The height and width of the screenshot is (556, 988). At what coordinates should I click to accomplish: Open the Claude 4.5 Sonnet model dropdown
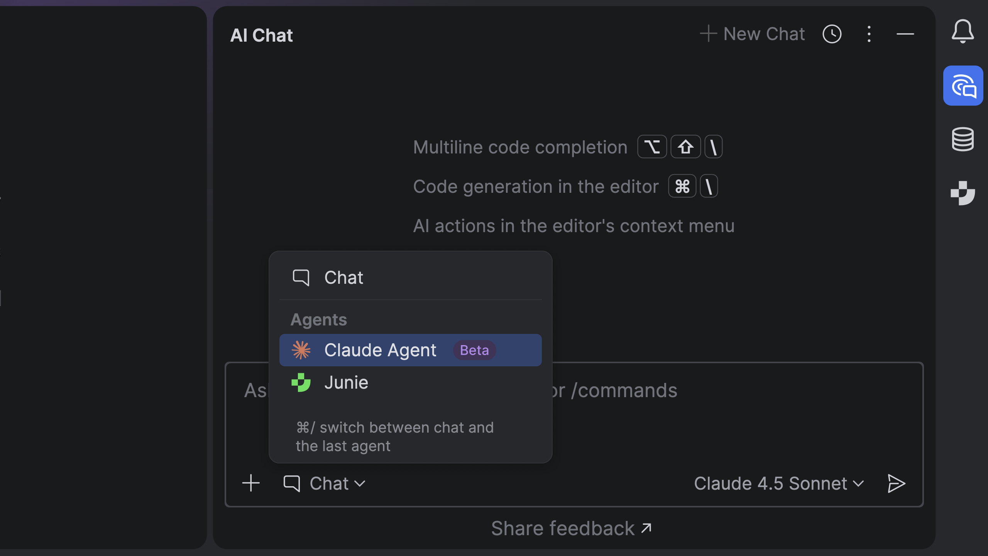778,484
